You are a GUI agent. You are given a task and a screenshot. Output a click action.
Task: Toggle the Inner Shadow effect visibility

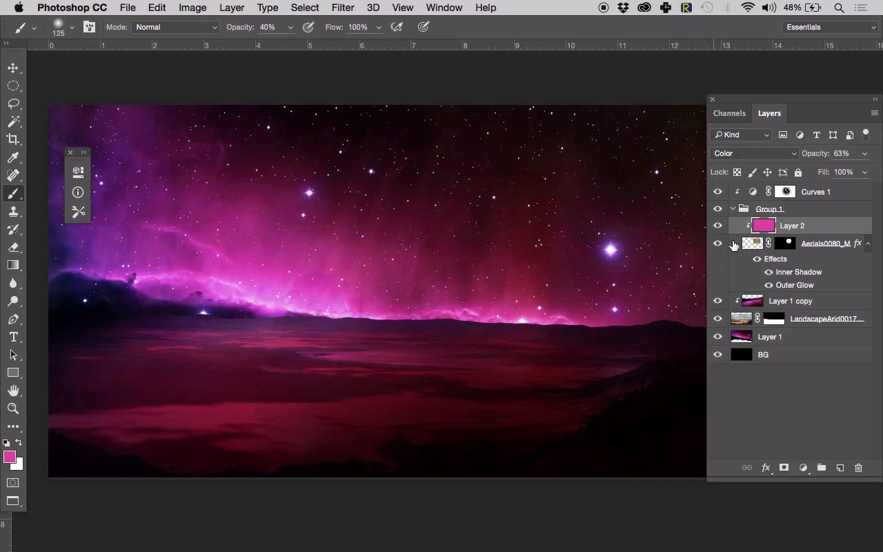(x=768, y=272)
